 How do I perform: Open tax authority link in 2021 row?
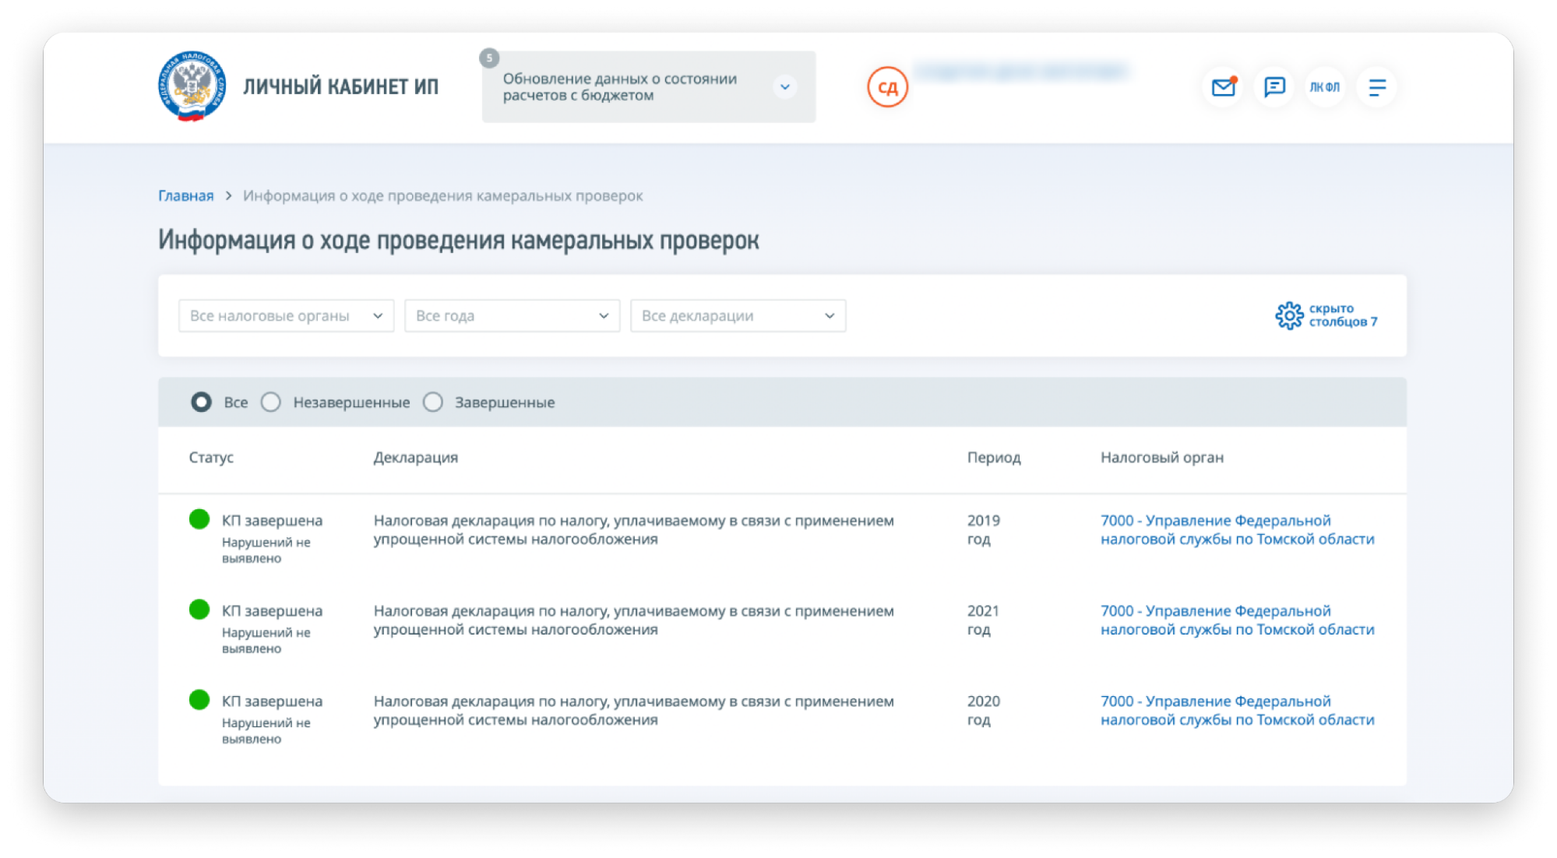click(x=1238, y=620)
